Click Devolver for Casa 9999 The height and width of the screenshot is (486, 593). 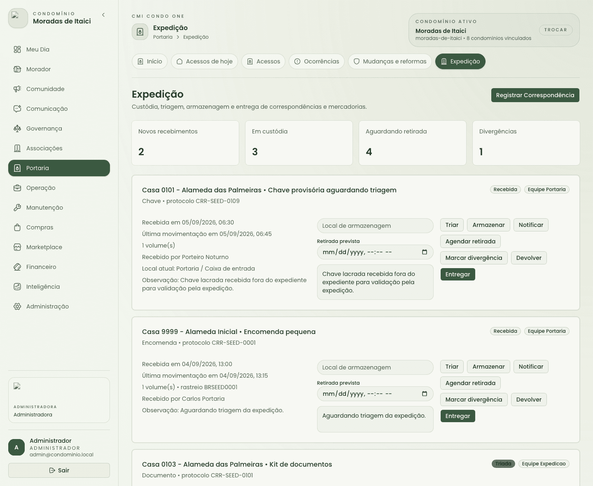tap(529, 400)
